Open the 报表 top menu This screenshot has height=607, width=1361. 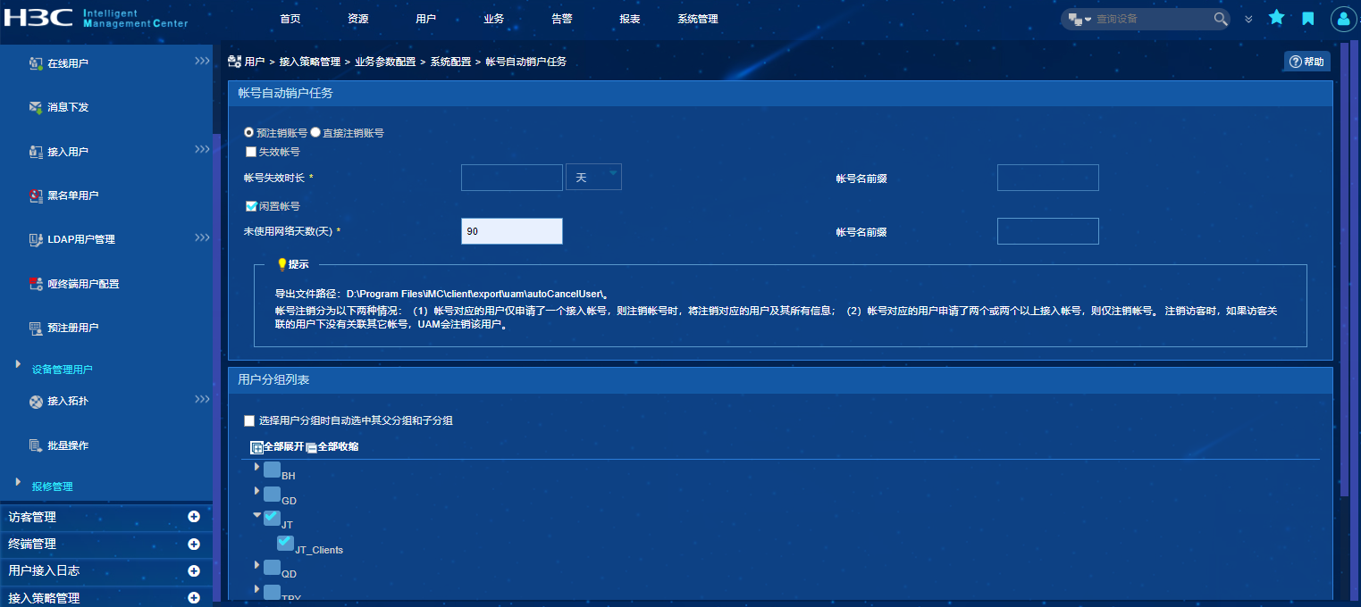(629, 19)
